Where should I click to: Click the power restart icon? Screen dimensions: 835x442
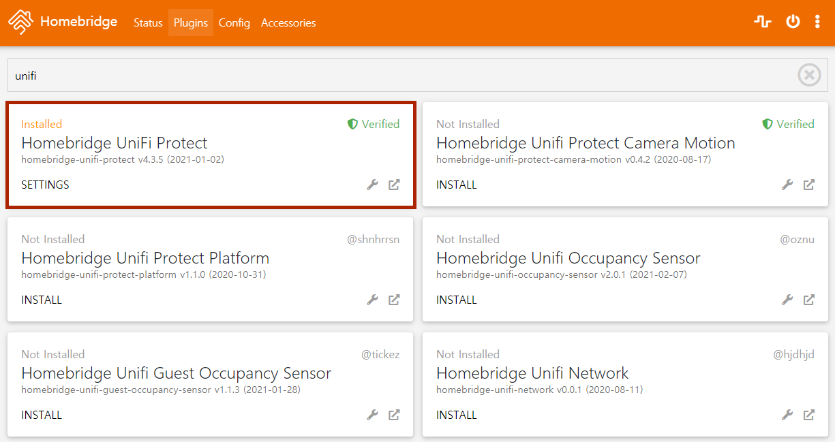793,22
